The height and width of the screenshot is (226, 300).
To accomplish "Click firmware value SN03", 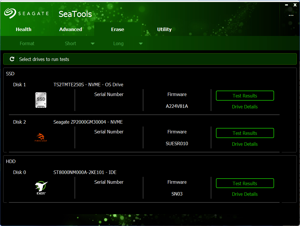I will point(177,194).
